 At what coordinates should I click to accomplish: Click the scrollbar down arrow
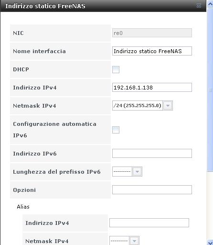tap(210, 242)
